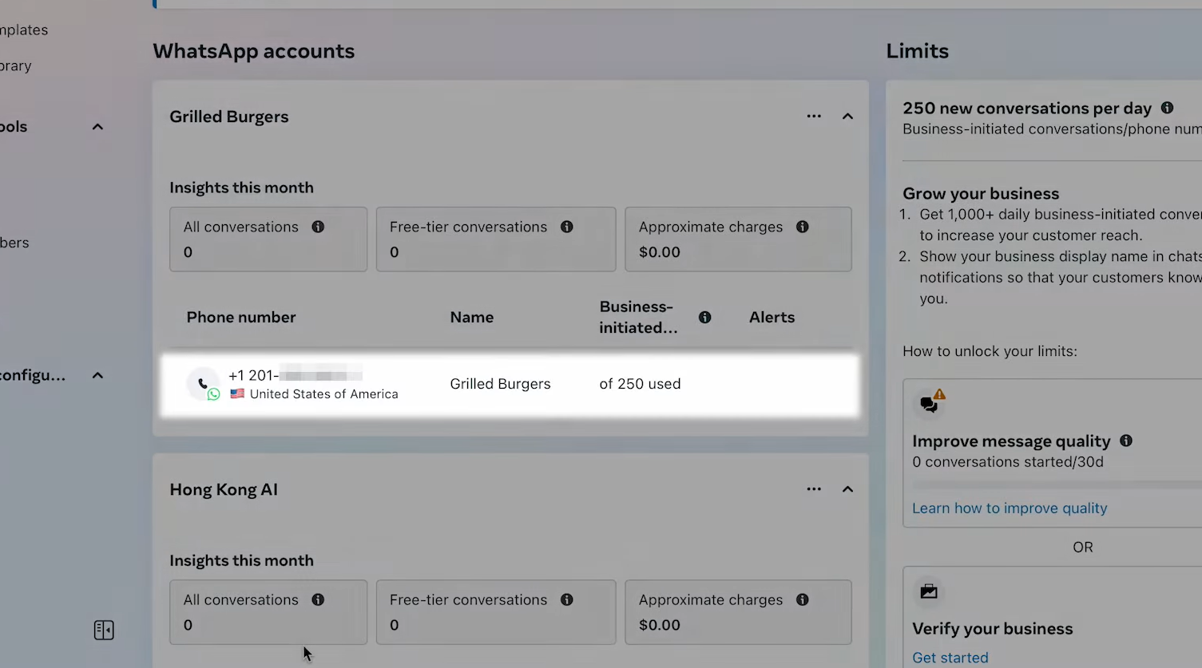Image resolution: width=1202 pixels, height=668 pixels.
Task: Click the info icon beside Grilled Burgers Free-tier conversations
Action: pos(567,227)
